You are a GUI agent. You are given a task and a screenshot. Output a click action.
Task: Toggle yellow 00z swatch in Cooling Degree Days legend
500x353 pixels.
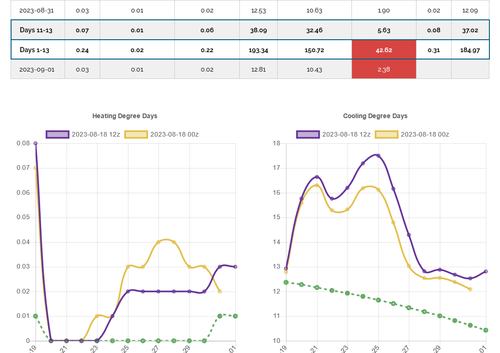click(387, 134)
